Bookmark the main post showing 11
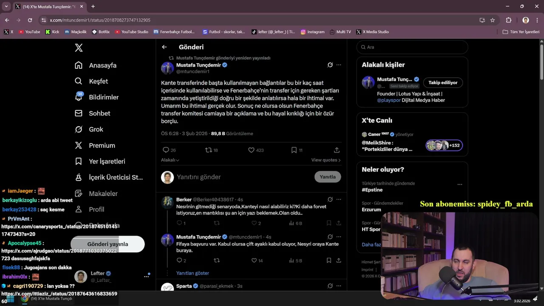Viewport: 544px width, 306px height. click(x=294, y=150)
